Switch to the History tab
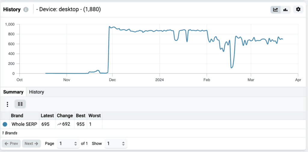The image size is (308, 152). point(36,92)
